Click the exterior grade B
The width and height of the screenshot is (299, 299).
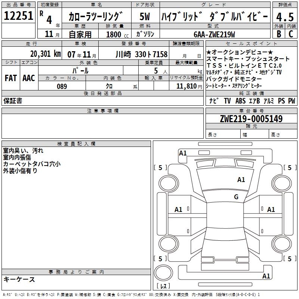(279, 34)
